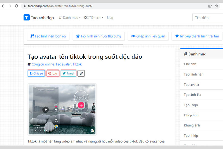Click the share page icon in address bar
This screenshot has width=223, height=149.
(210, 6)
